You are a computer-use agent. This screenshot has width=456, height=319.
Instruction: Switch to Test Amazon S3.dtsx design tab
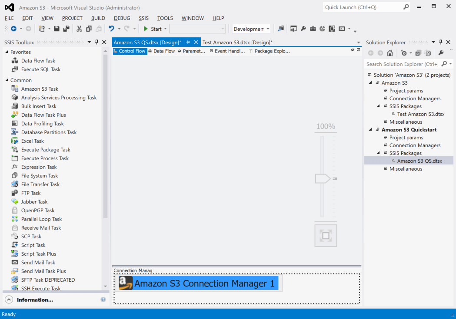[x=237, y=43]
